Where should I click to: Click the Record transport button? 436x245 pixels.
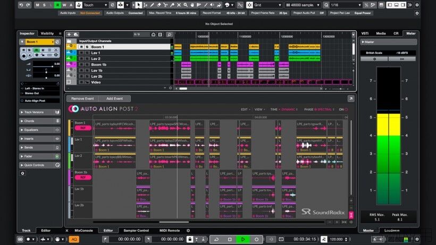256,239
